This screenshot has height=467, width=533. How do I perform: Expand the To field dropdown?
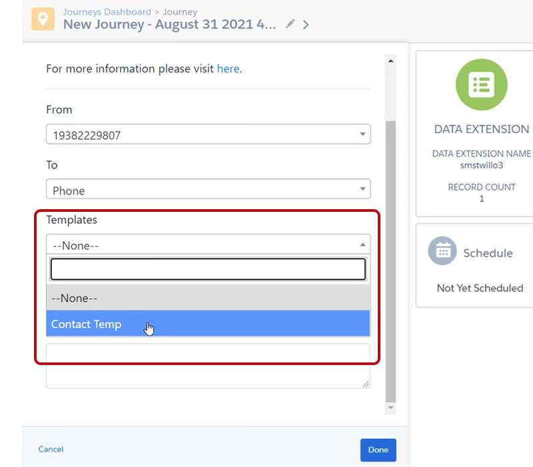click(208, 191)
